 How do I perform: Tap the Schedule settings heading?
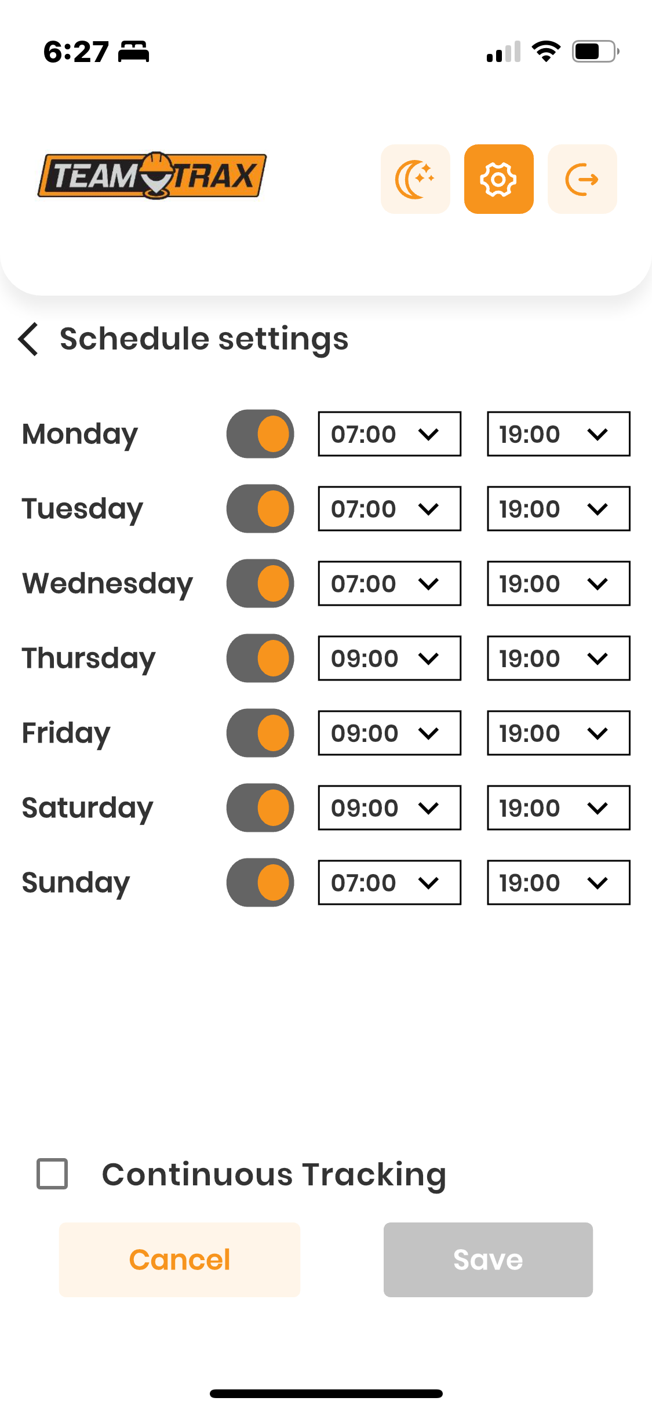(x=204, y=339)
